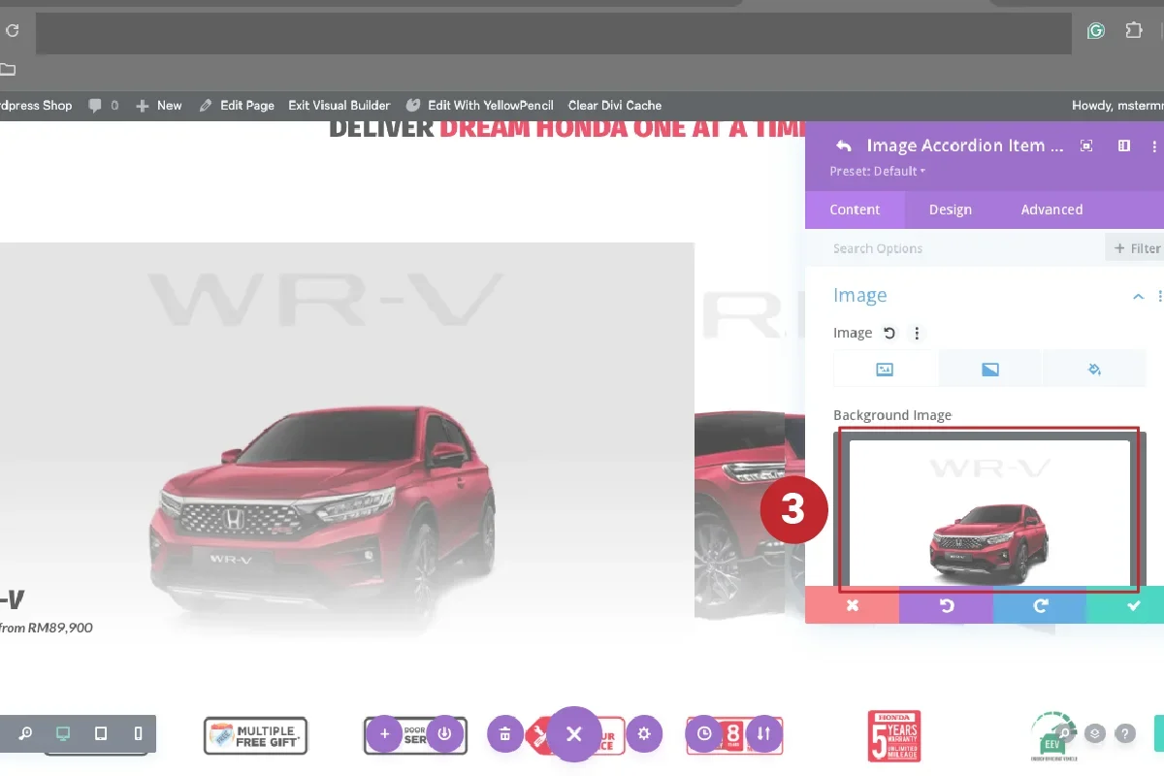Clear the Divi cache from the top bar
1164x776 pixels.
[615, 105]
